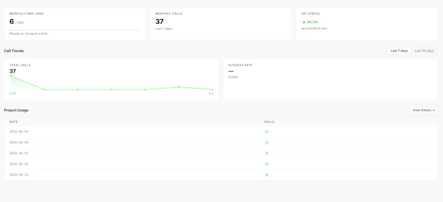Select the 2026-06-03 date row
This screenshot has height=202, width=443.
click(x=221, y=142)
